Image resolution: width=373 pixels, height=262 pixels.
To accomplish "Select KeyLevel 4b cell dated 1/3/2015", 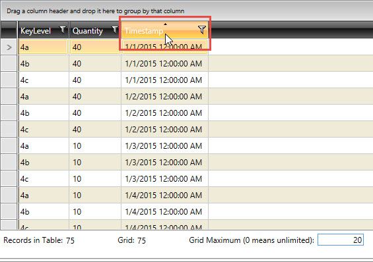I will (x=44, y=162).
